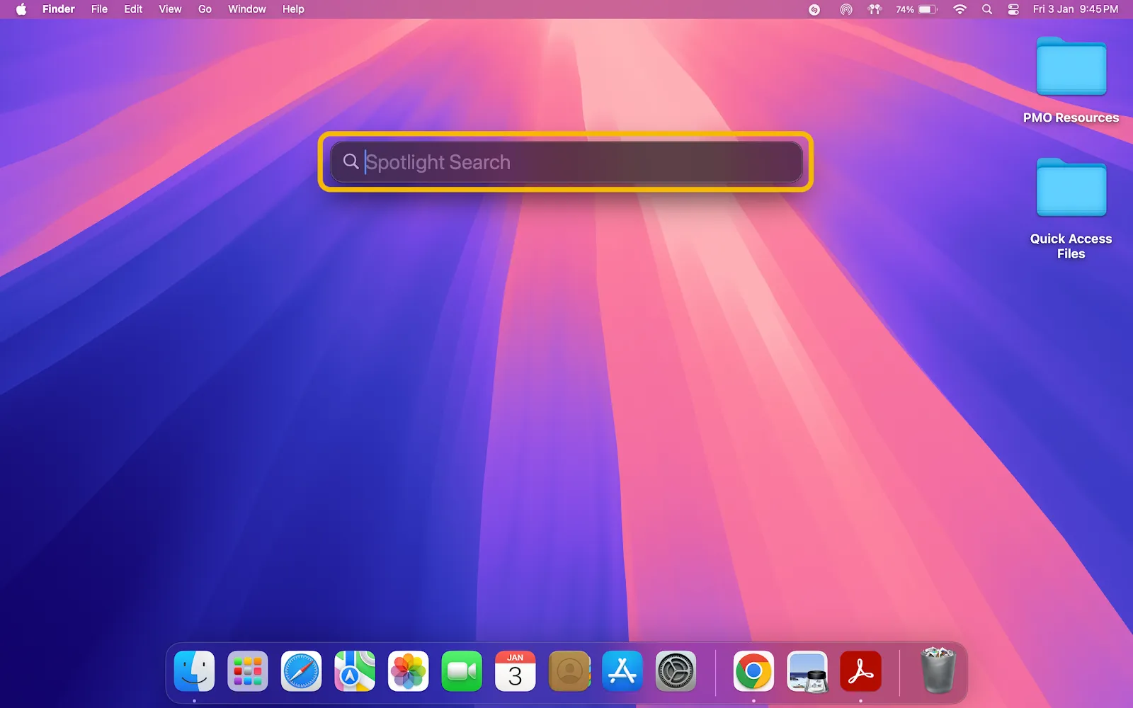Open Finder from the Dock

pos(194,671)
